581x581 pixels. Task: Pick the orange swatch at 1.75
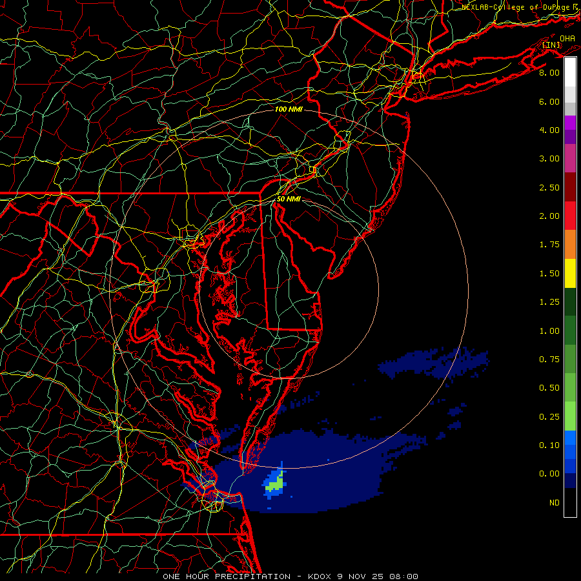[x=570, y=245]
